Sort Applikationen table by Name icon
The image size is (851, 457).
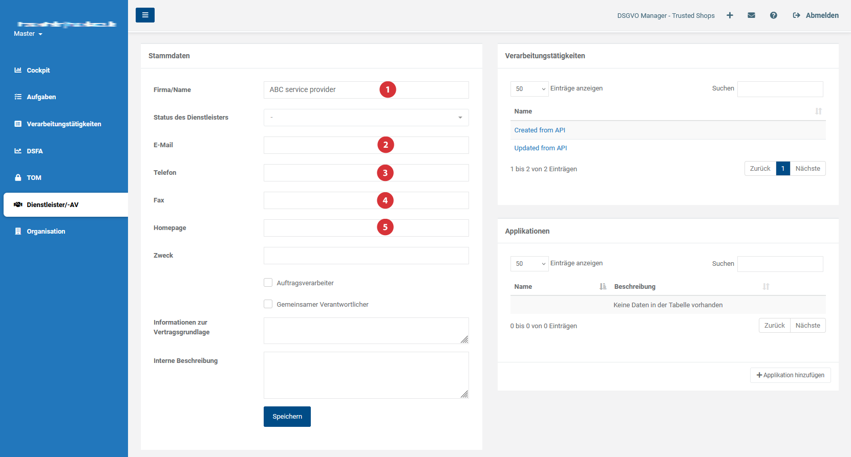[x=603, y=286]
